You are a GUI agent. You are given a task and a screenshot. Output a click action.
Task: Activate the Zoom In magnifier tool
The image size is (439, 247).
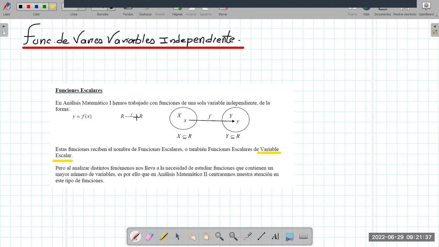coord(219,236)
